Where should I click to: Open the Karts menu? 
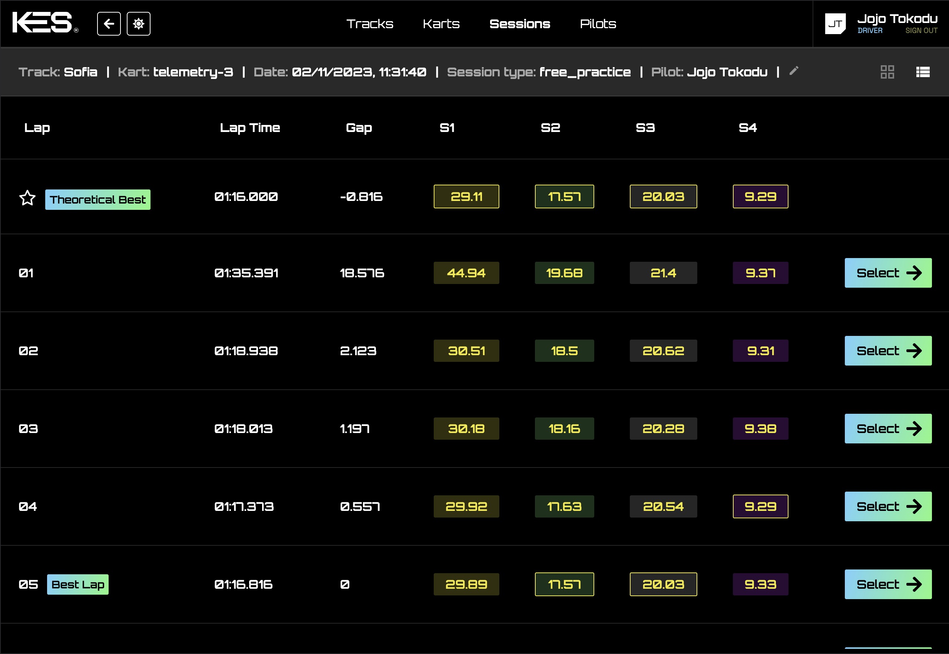point(441,24)
